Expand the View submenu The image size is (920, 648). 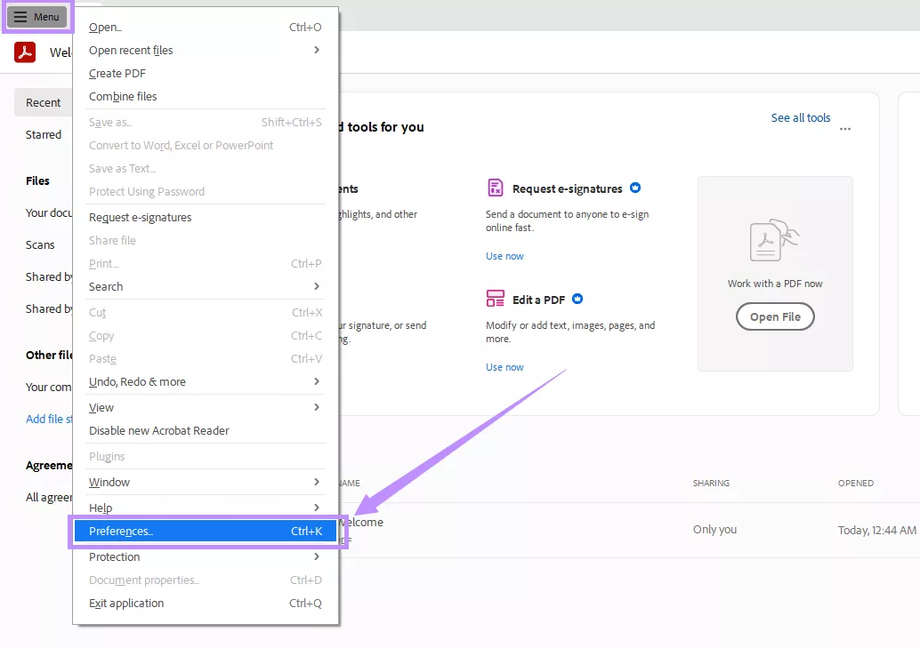point(101,407)
